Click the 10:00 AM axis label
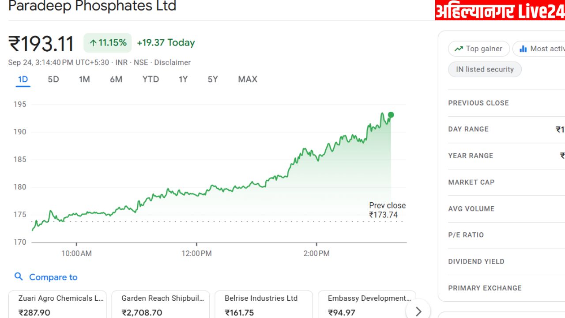565x318 pixels. point(76,254)
